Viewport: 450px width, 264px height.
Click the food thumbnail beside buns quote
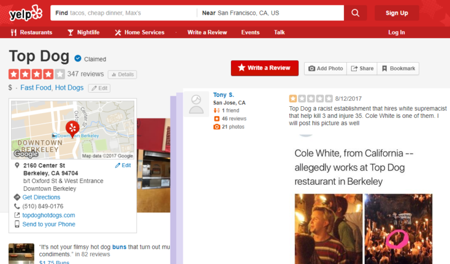tap(21, 253)
